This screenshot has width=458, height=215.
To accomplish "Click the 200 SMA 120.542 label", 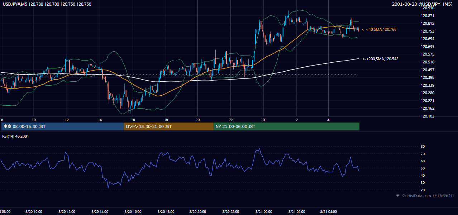I will [380, 59].
